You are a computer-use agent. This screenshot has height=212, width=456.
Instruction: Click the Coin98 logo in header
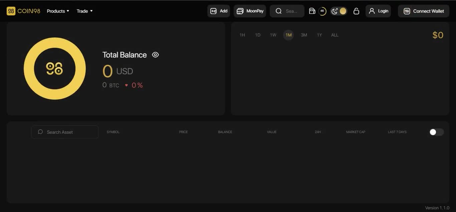point(23,11)
